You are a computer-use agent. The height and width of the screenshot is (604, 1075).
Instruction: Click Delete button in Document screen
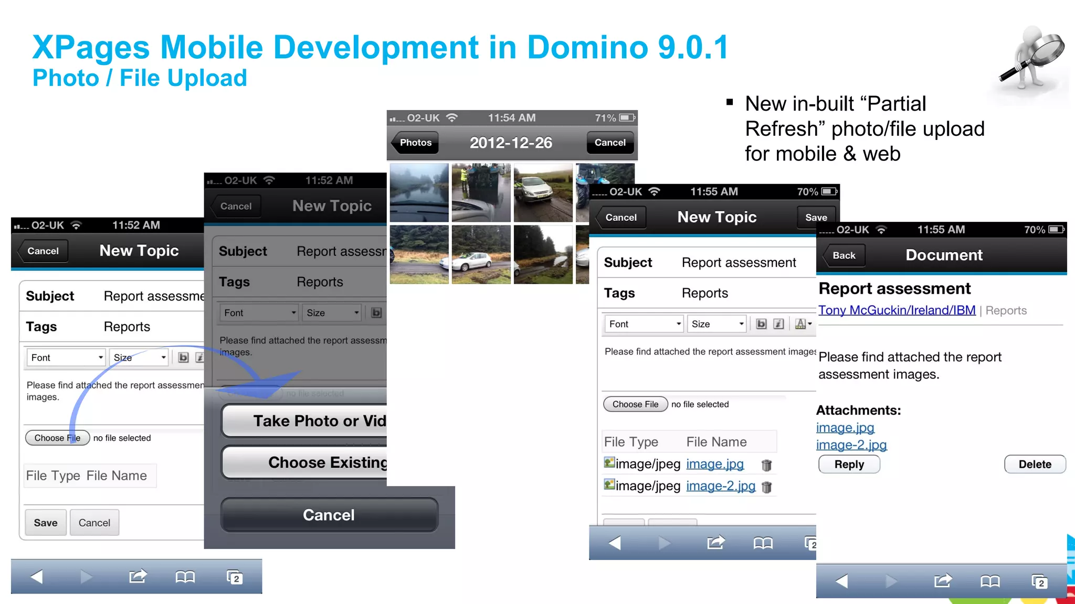[x=1035, y=465]
